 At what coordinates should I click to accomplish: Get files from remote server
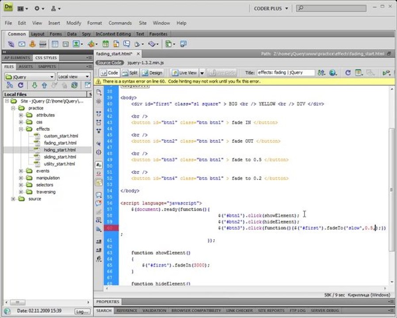pyautogui.click(x=34, y=85)
